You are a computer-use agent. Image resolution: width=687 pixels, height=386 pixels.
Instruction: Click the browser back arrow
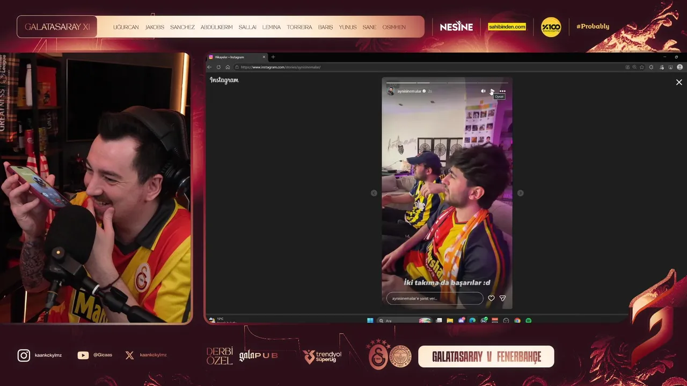click(x=210, y=67)
